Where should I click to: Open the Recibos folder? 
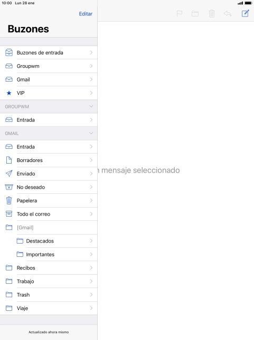click(x=49, y=268)
